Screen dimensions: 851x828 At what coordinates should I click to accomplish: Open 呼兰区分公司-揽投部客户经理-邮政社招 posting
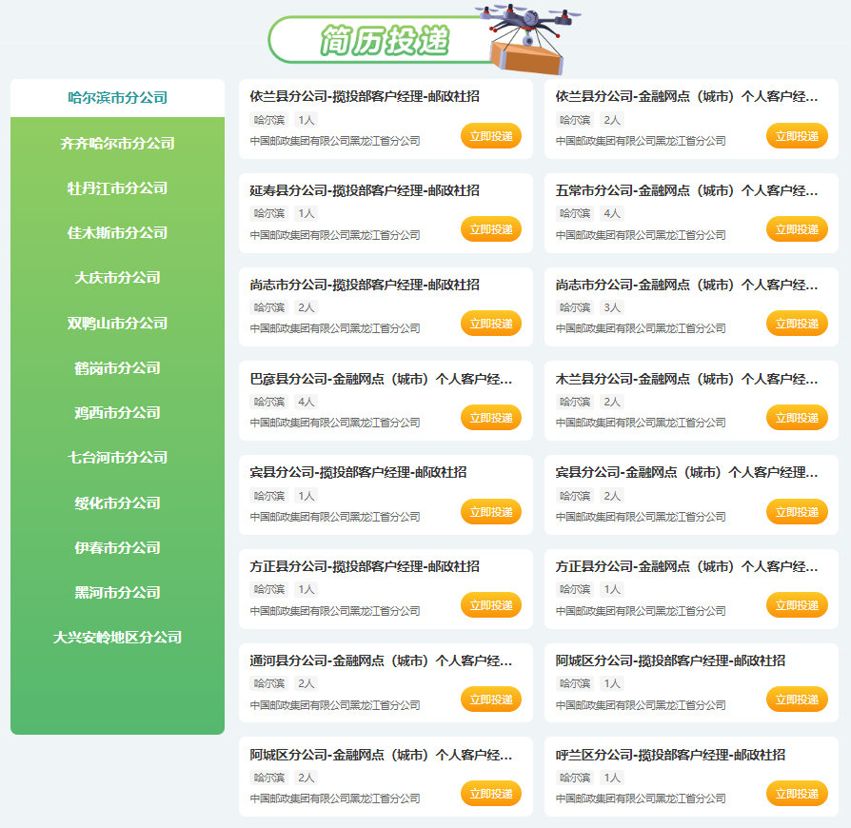click(x=670, y=755)
